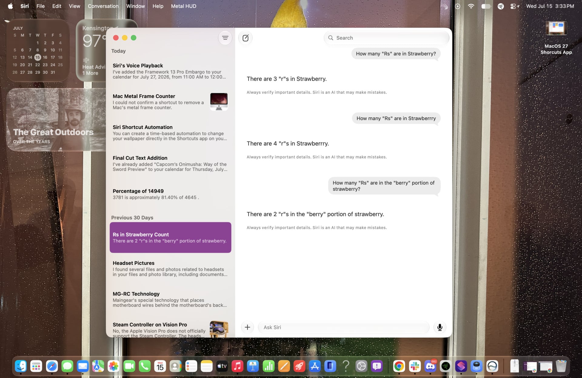
Task: Open Slack from the Dock
Action: (x=414, y=366)
